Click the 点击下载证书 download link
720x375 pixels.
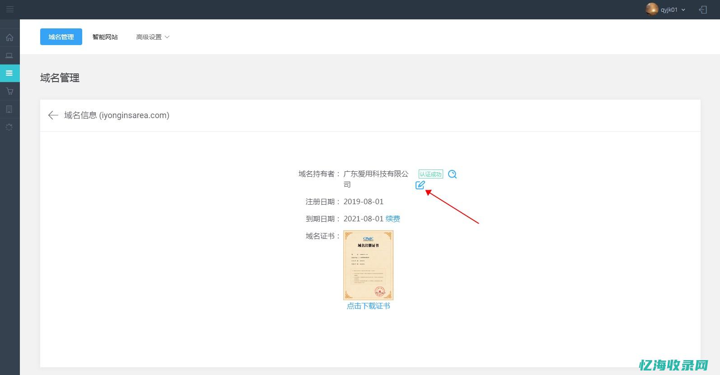tap(368, 306)
